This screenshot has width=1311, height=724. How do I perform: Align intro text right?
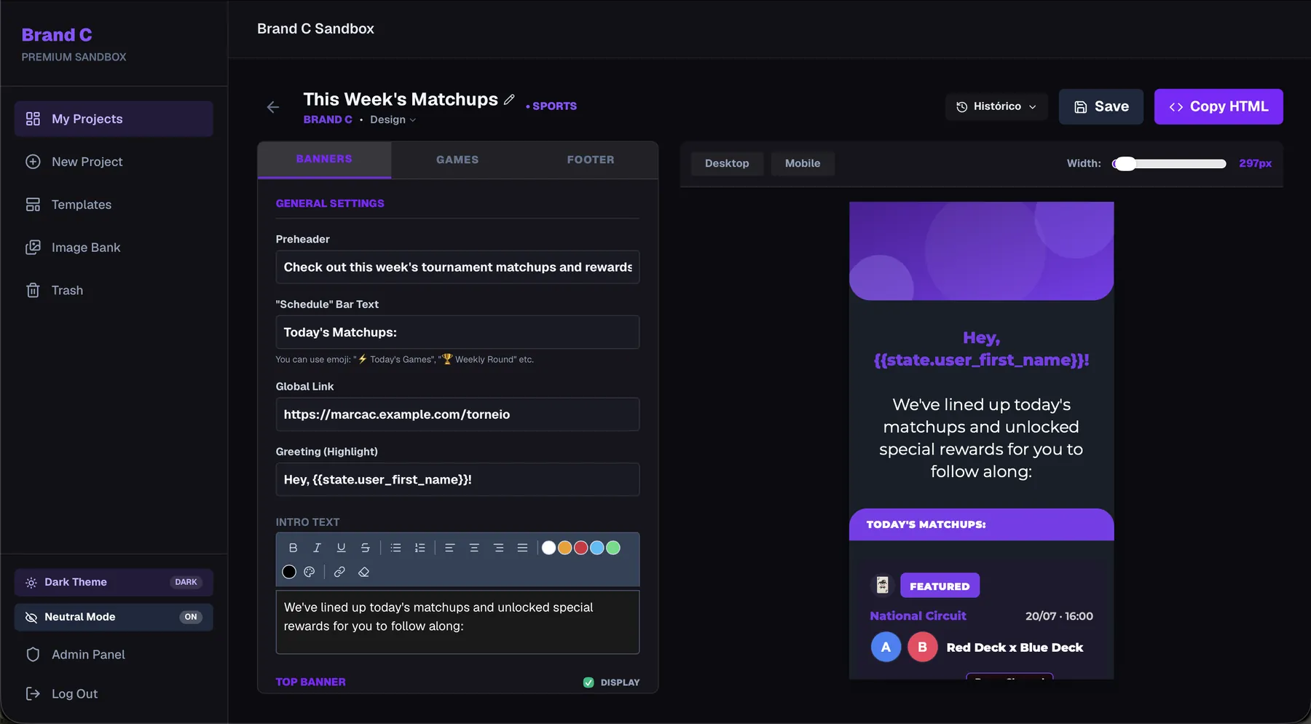coord(498,548)
